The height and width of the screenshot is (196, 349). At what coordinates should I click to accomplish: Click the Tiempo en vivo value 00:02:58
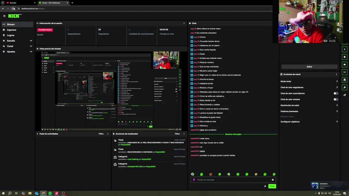pyautogui.click(x=164, y=29)
